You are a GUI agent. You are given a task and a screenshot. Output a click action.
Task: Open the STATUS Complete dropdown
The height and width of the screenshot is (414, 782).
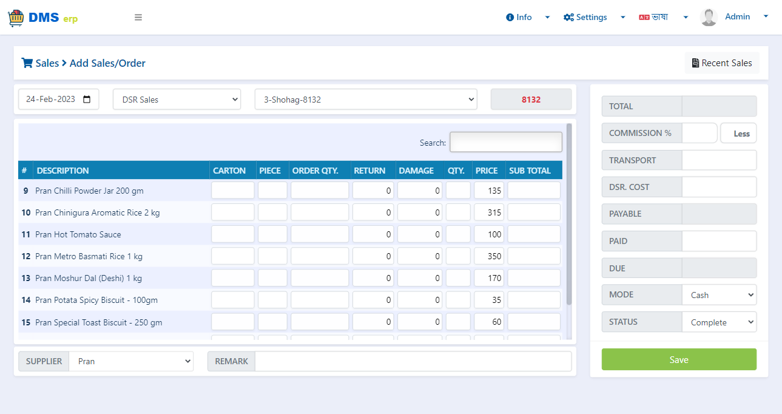[720, 322]
